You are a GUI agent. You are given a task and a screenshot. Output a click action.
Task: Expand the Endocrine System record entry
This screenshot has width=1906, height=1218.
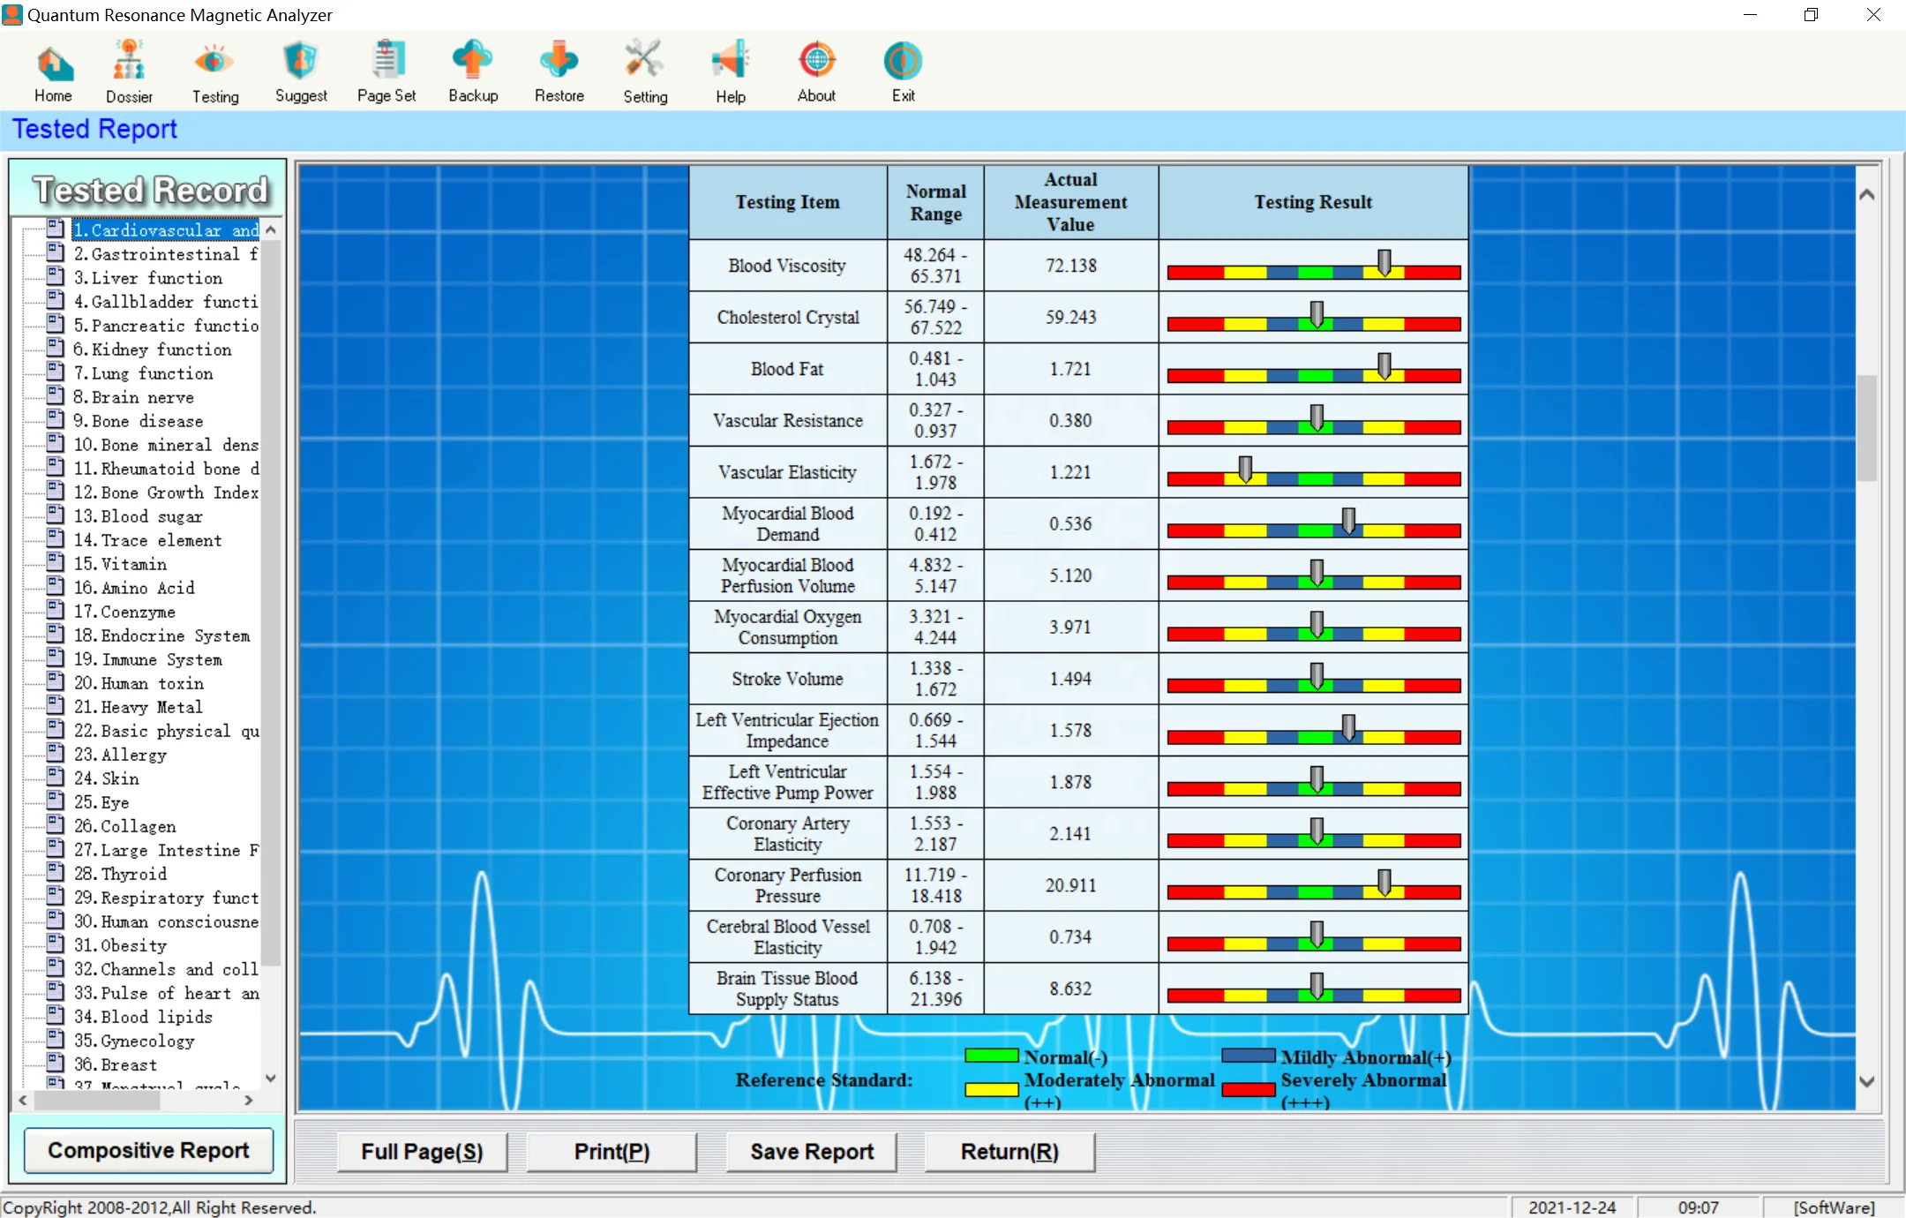tap(161, 635)
